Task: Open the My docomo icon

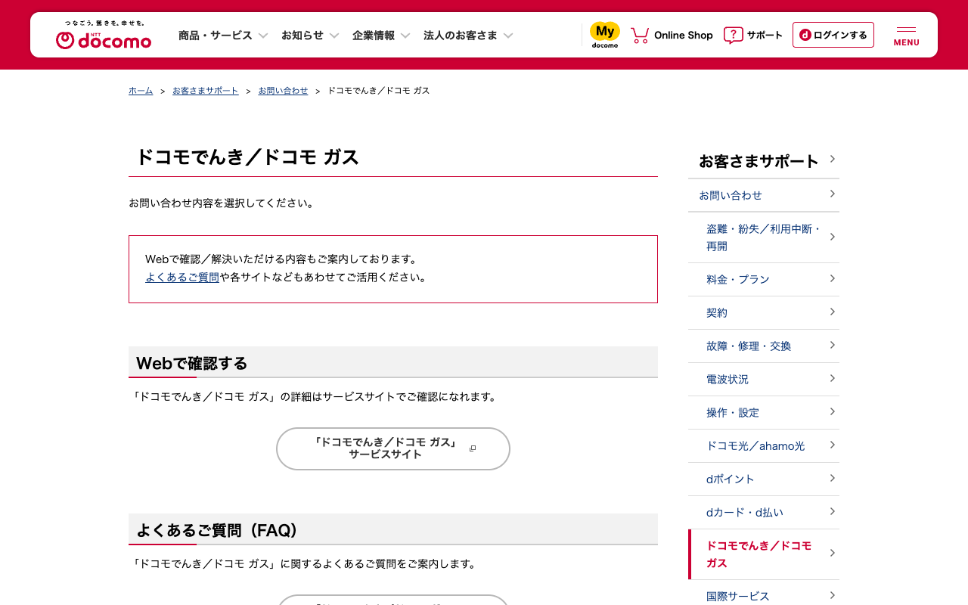Action: (604, 35)
